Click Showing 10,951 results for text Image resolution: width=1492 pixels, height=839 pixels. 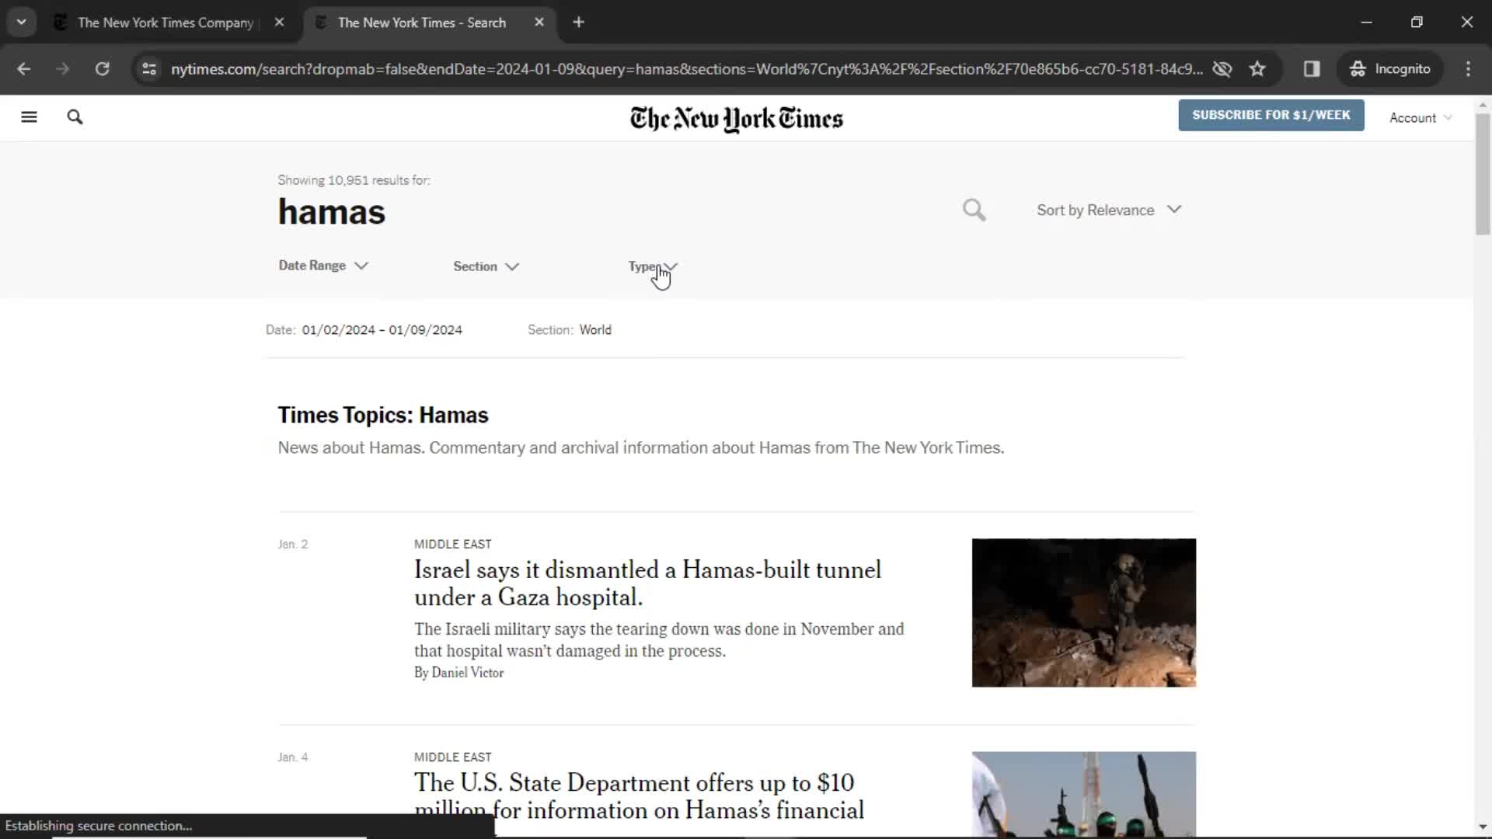coord(354,180)
